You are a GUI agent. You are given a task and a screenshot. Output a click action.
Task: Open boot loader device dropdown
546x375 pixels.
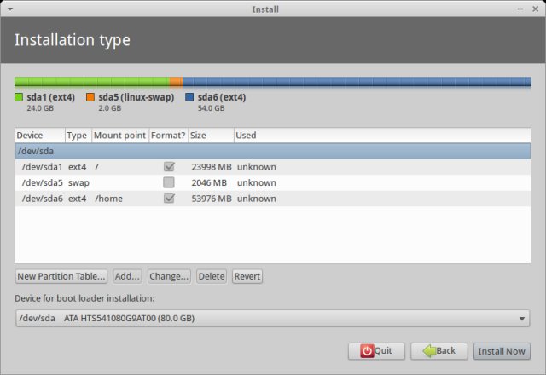(x=273, y=318)
